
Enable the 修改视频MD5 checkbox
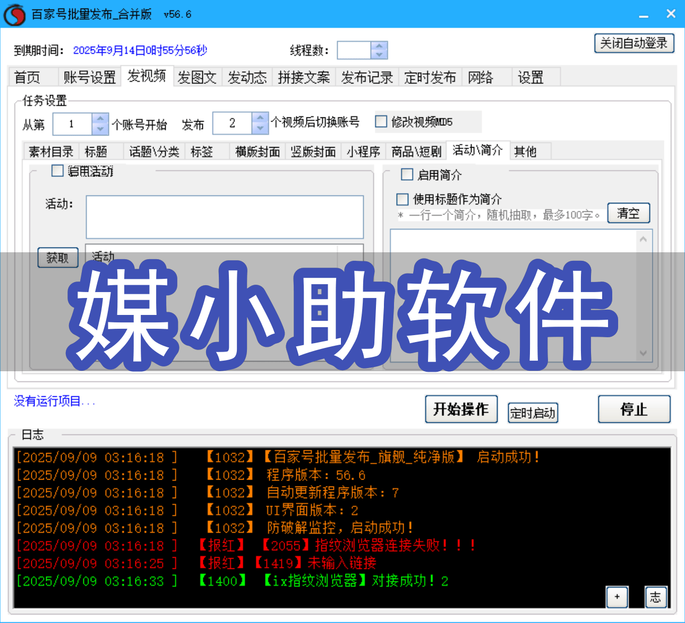381,122
